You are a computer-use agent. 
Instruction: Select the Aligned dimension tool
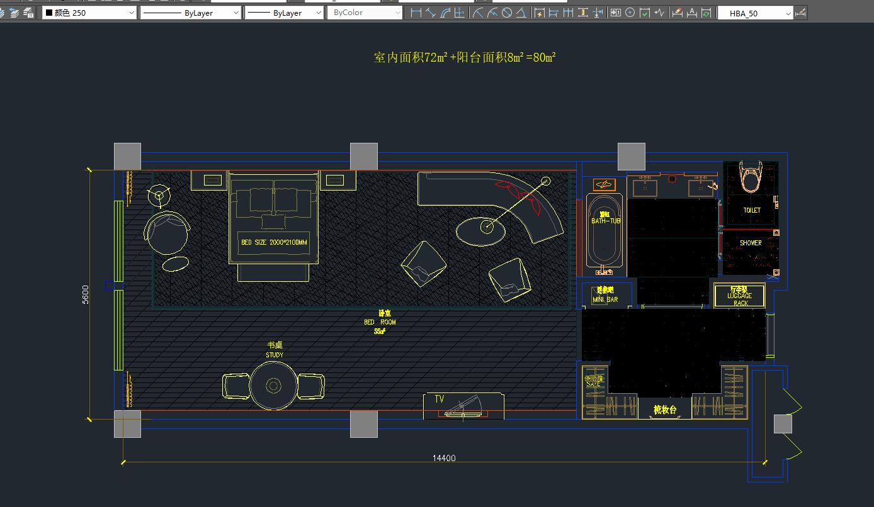430,13
